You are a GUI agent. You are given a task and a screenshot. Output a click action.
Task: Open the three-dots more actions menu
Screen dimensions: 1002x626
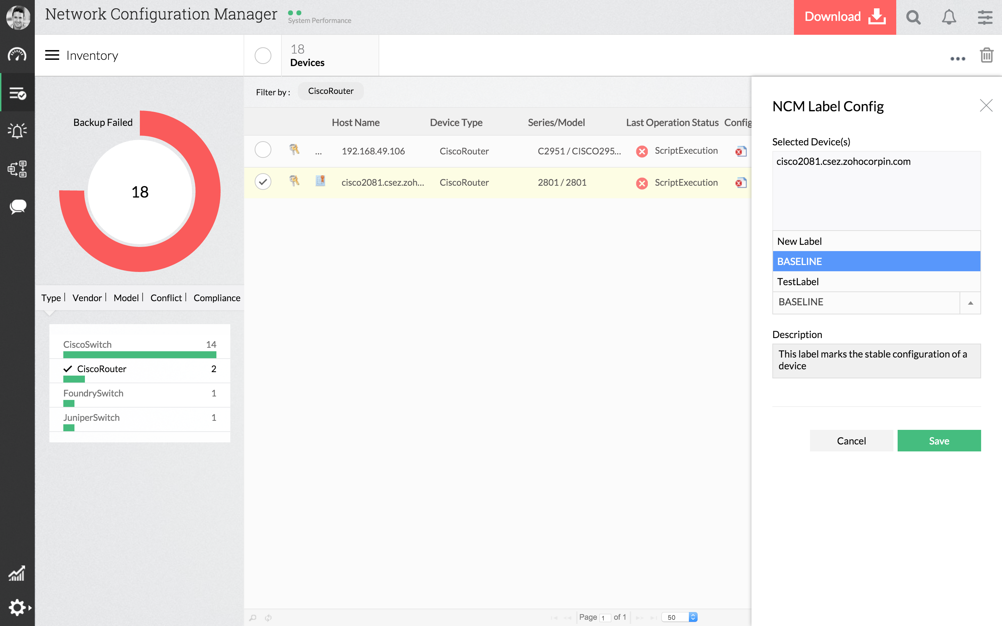(957, 58)
